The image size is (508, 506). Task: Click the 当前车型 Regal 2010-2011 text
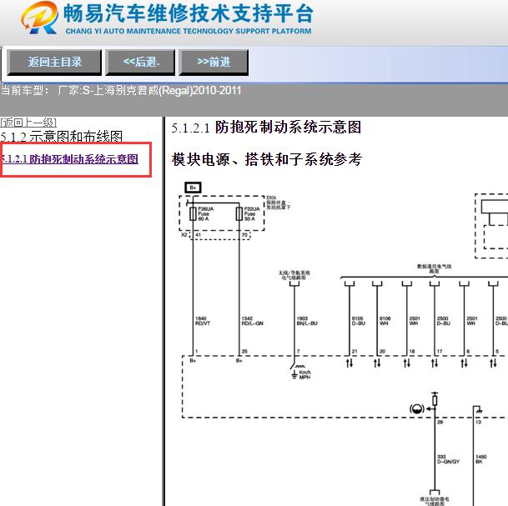point(120,90)
